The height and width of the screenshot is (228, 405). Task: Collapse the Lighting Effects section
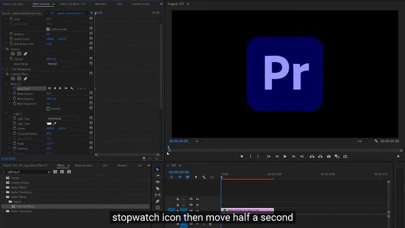click(x=4, y=74)
